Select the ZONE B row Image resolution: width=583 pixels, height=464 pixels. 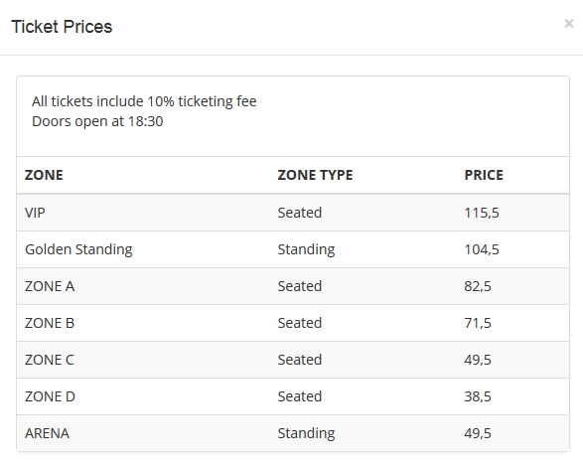tap(293, 323)
